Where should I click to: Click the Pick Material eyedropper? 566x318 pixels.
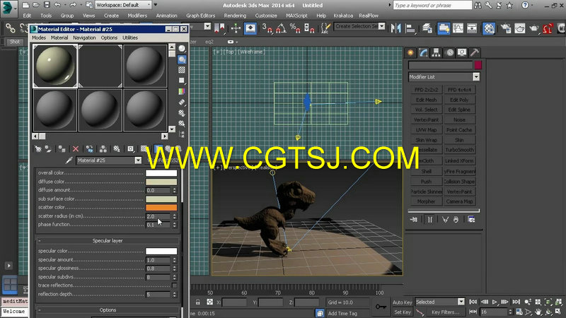pyautogui.click(x=69, y=160)
